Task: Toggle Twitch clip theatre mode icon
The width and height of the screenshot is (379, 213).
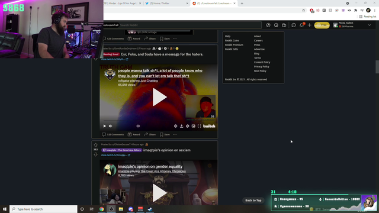Action: click(x=194, y=126)
